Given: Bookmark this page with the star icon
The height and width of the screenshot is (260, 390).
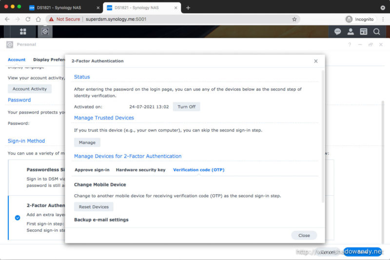Looking at the screenshot, I should point(294,19).
